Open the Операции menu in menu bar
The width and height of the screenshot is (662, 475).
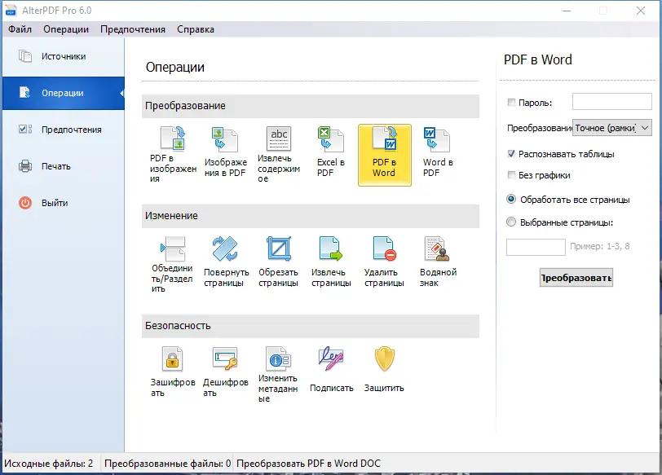pos(66,29)
